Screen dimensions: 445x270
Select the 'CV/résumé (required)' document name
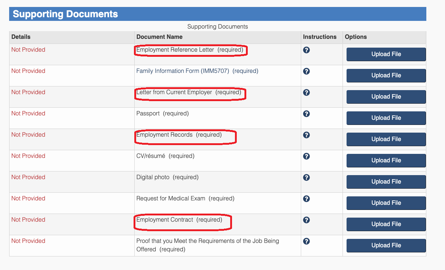pos(165,156)
